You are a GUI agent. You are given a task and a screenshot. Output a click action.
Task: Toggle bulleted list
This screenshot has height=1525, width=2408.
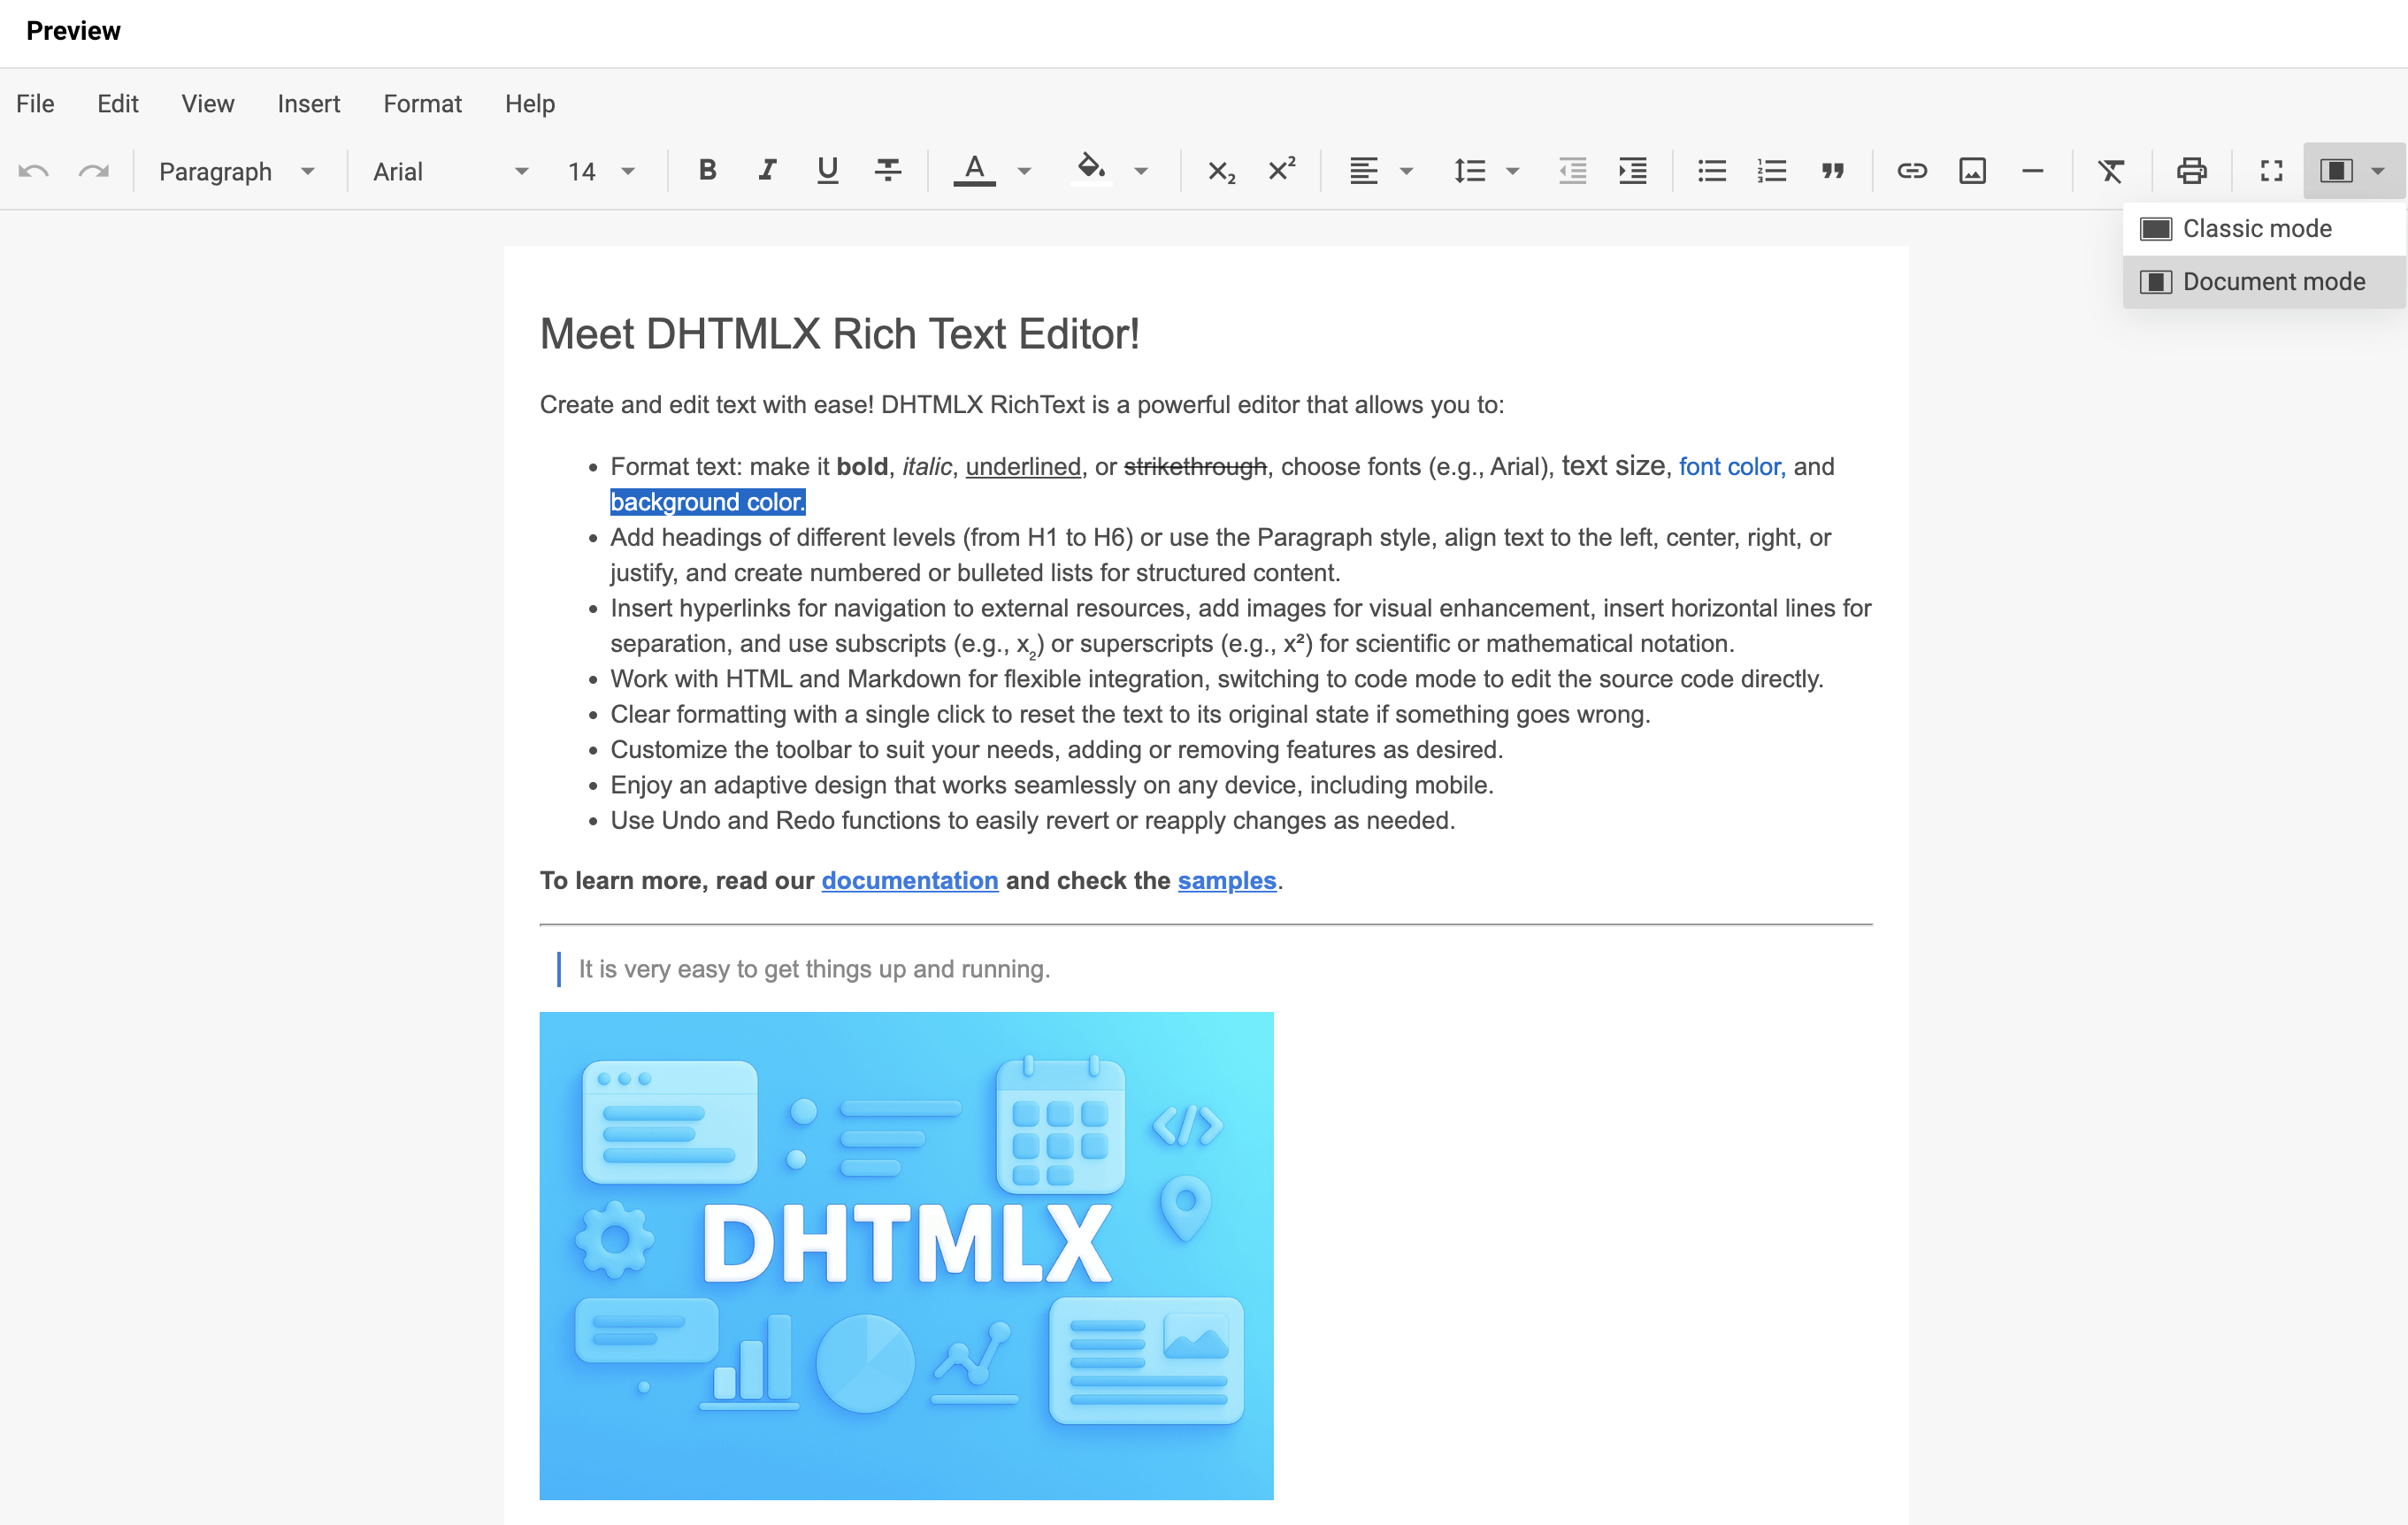(1712, 171)
